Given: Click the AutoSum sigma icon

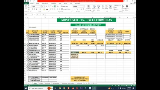Looking at the screenshot, I should 114,5.
